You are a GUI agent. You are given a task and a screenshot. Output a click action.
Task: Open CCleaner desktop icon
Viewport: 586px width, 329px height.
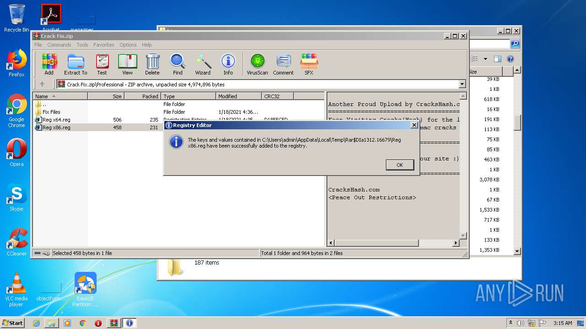point(16,242)
